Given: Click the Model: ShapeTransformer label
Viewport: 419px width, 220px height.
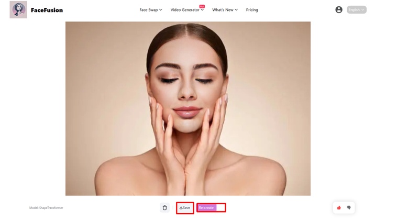Looking at the screenshot, I should tap(46, 208).
